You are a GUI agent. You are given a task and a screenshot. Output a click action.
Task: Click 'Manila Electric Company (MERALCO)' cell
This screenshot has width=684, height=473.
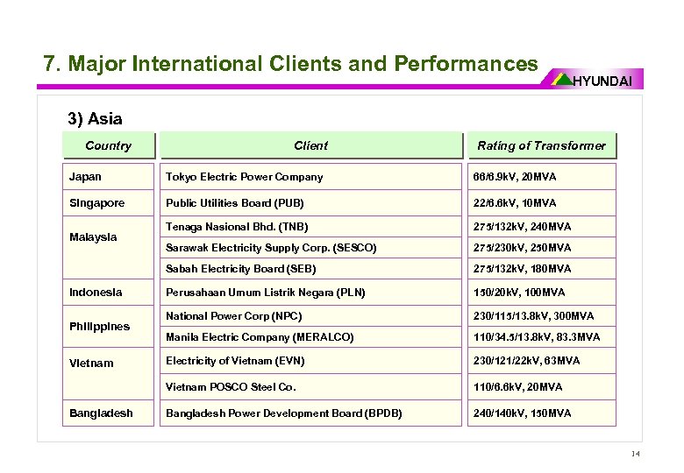click(310, 336)
